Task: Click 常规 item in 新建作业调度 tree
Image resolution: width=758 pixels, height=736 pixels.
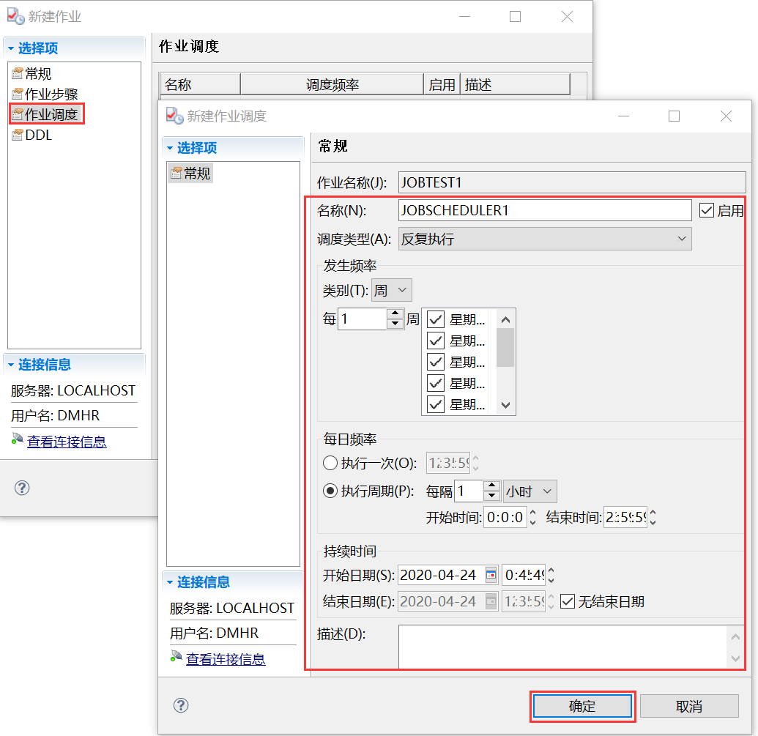Action: tap(190, 173)
